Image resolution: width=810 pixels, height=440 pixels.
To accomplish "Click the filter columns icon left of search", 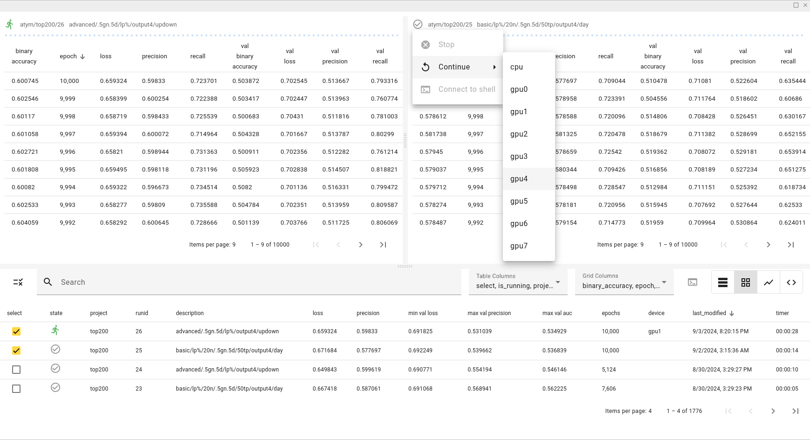I will point(18,282).
